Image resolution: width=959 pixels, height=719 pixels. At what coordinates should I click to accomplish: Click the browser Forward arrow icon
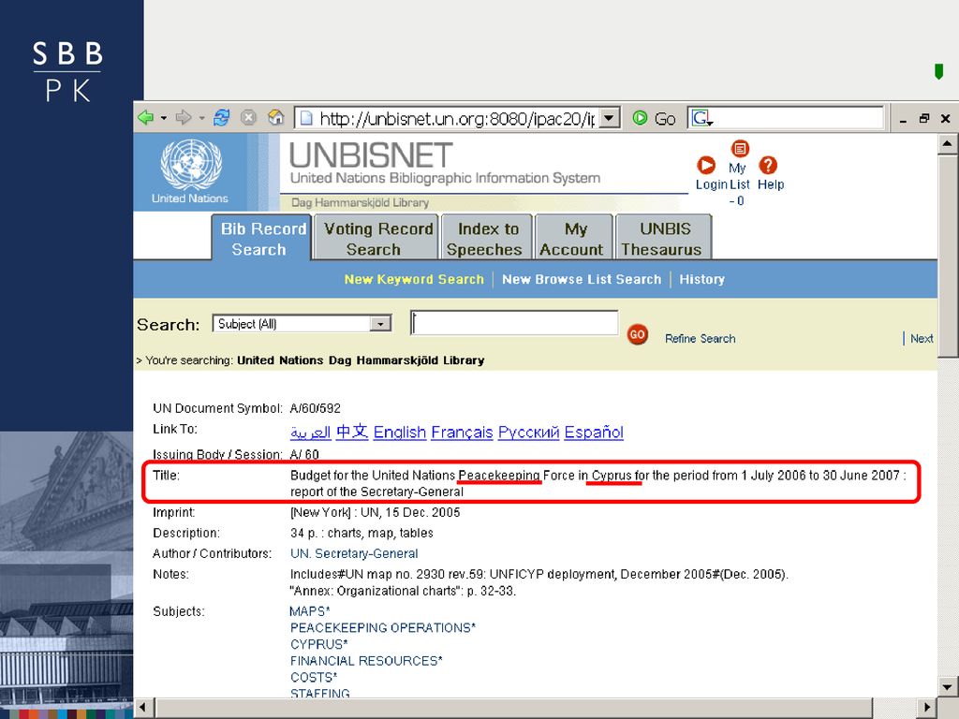pyautogui.click(x=184, y=117)
